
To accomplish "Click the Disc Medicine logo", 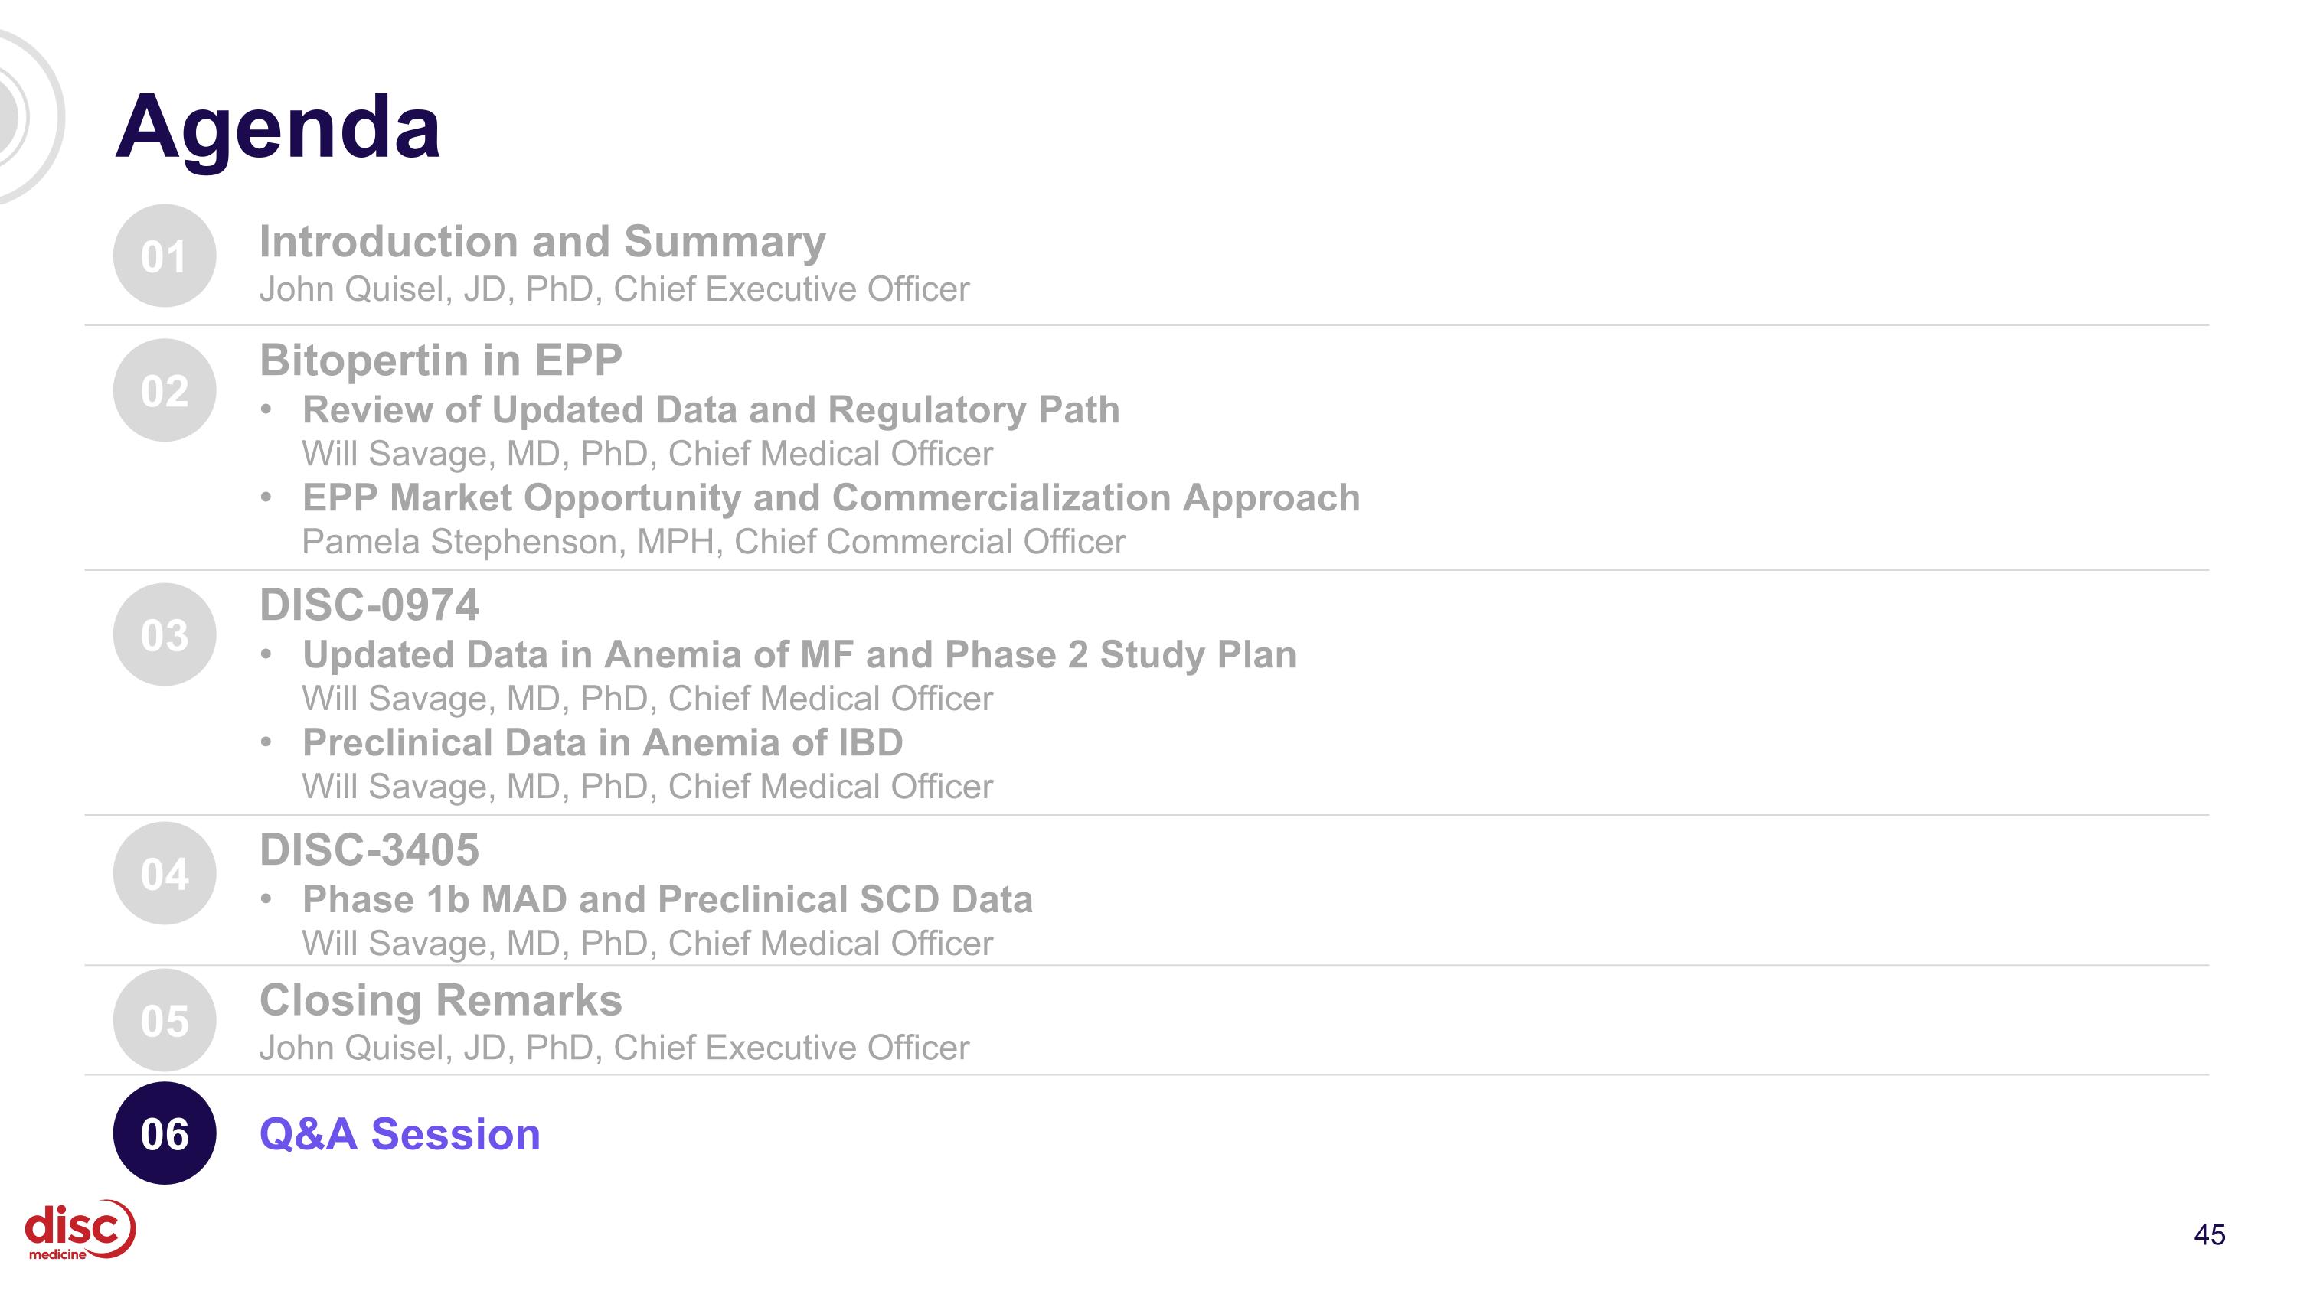I will 80,1231.
